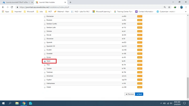
Task: Close the Joomla! Web Installer tab
Action: (65, 2)
